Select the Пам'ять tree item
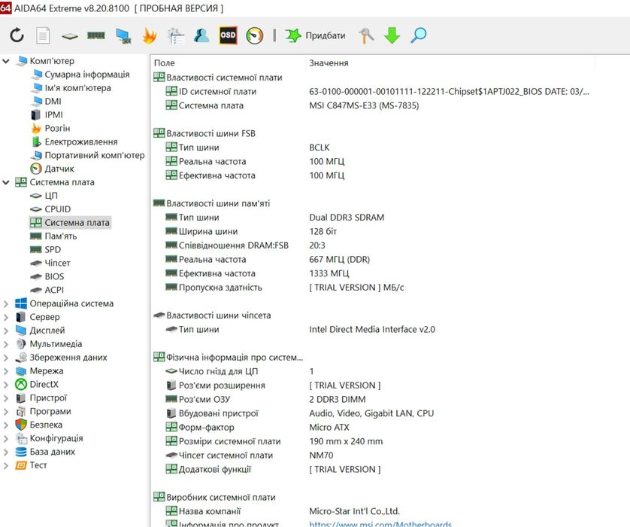Viewport: 630px width, 527px height. coord(60,236)
